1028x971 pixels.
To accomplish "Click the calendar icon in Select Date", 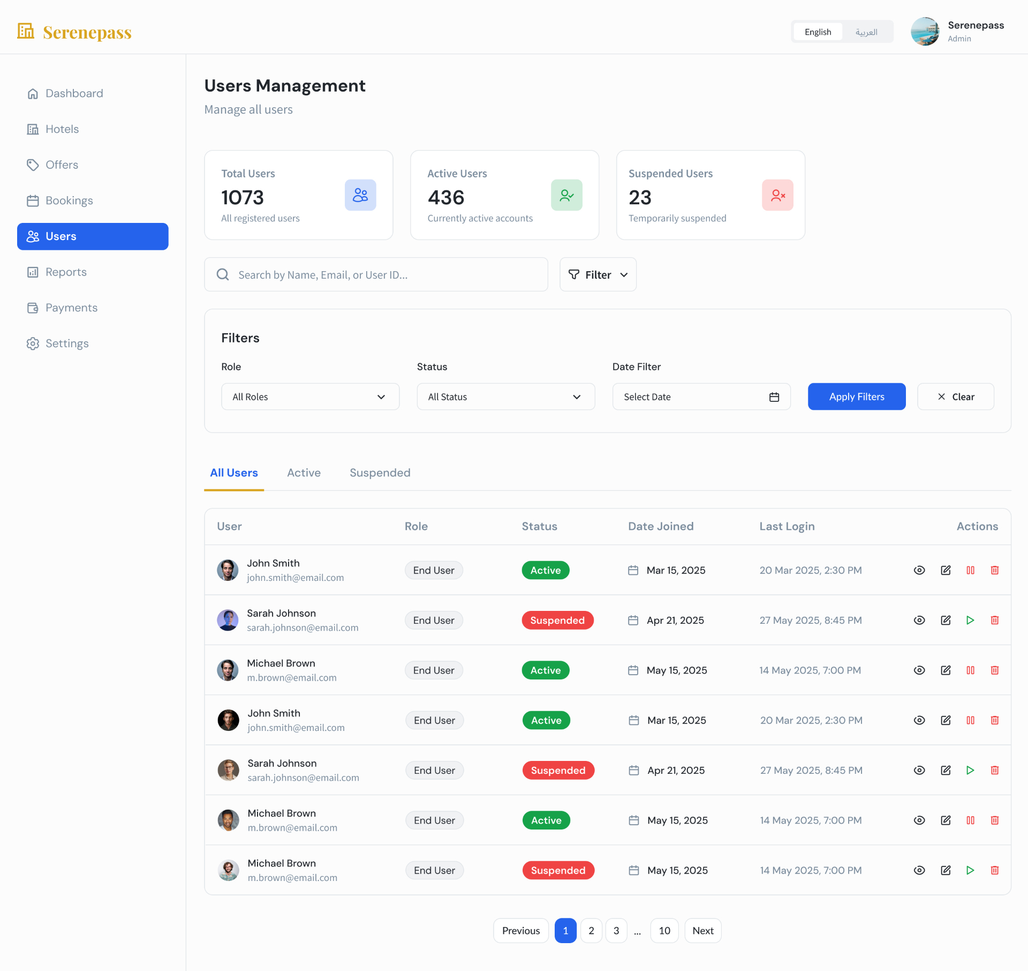I will (x=774, y=397).
